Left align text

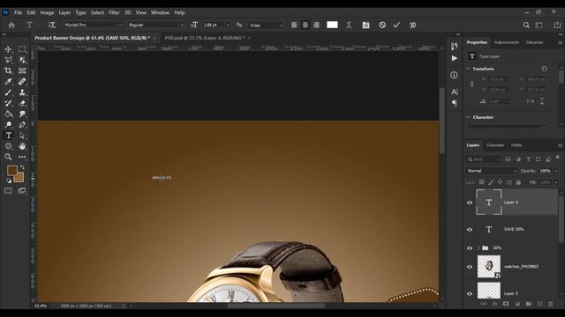pos(294,25)
